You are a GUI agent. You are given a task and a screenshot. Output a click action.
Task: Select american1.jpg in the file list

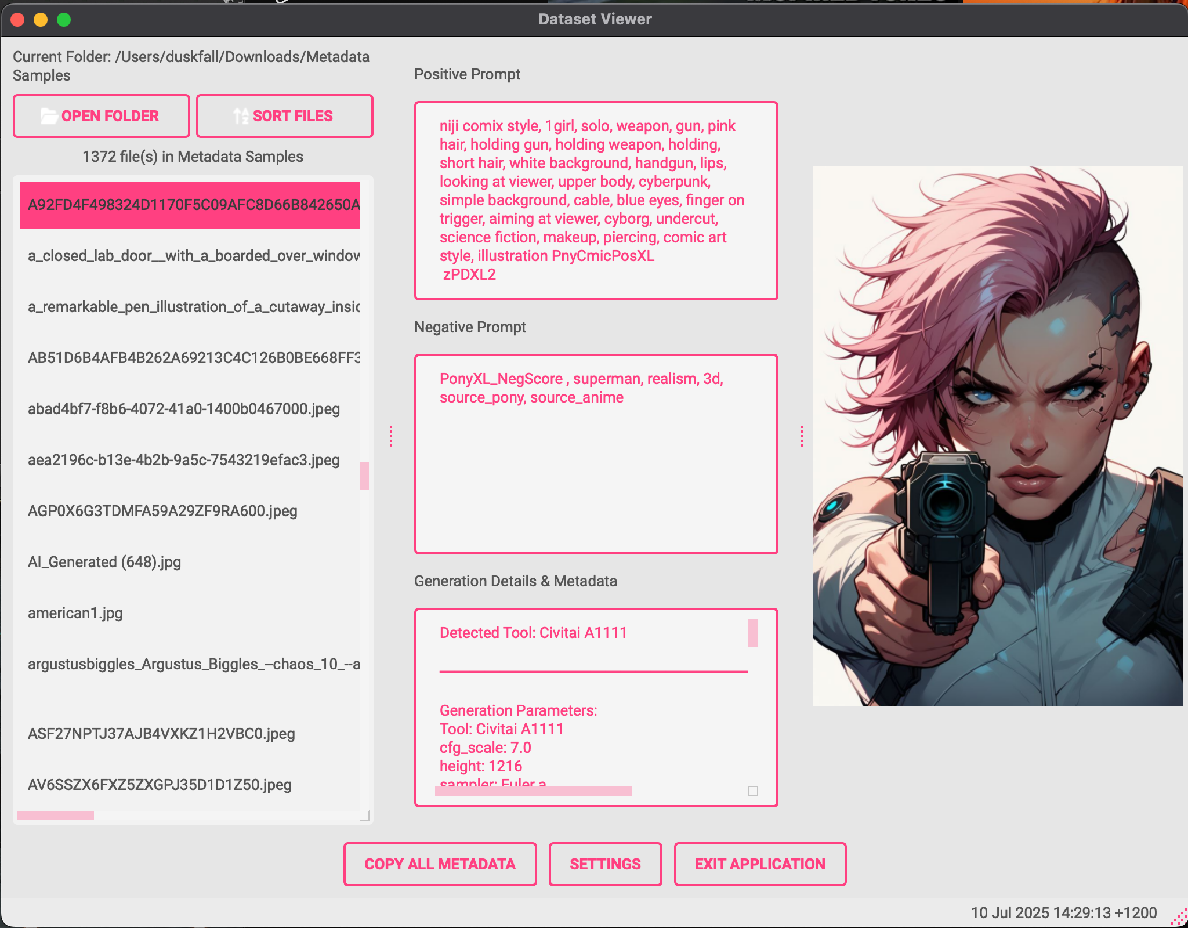click(75, 613)
